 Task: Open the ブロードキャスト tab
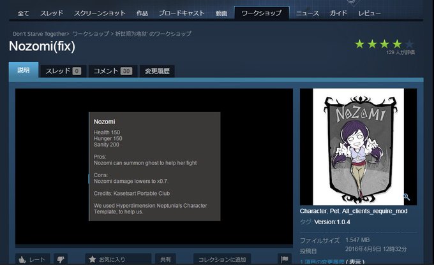tap(181, 13)
